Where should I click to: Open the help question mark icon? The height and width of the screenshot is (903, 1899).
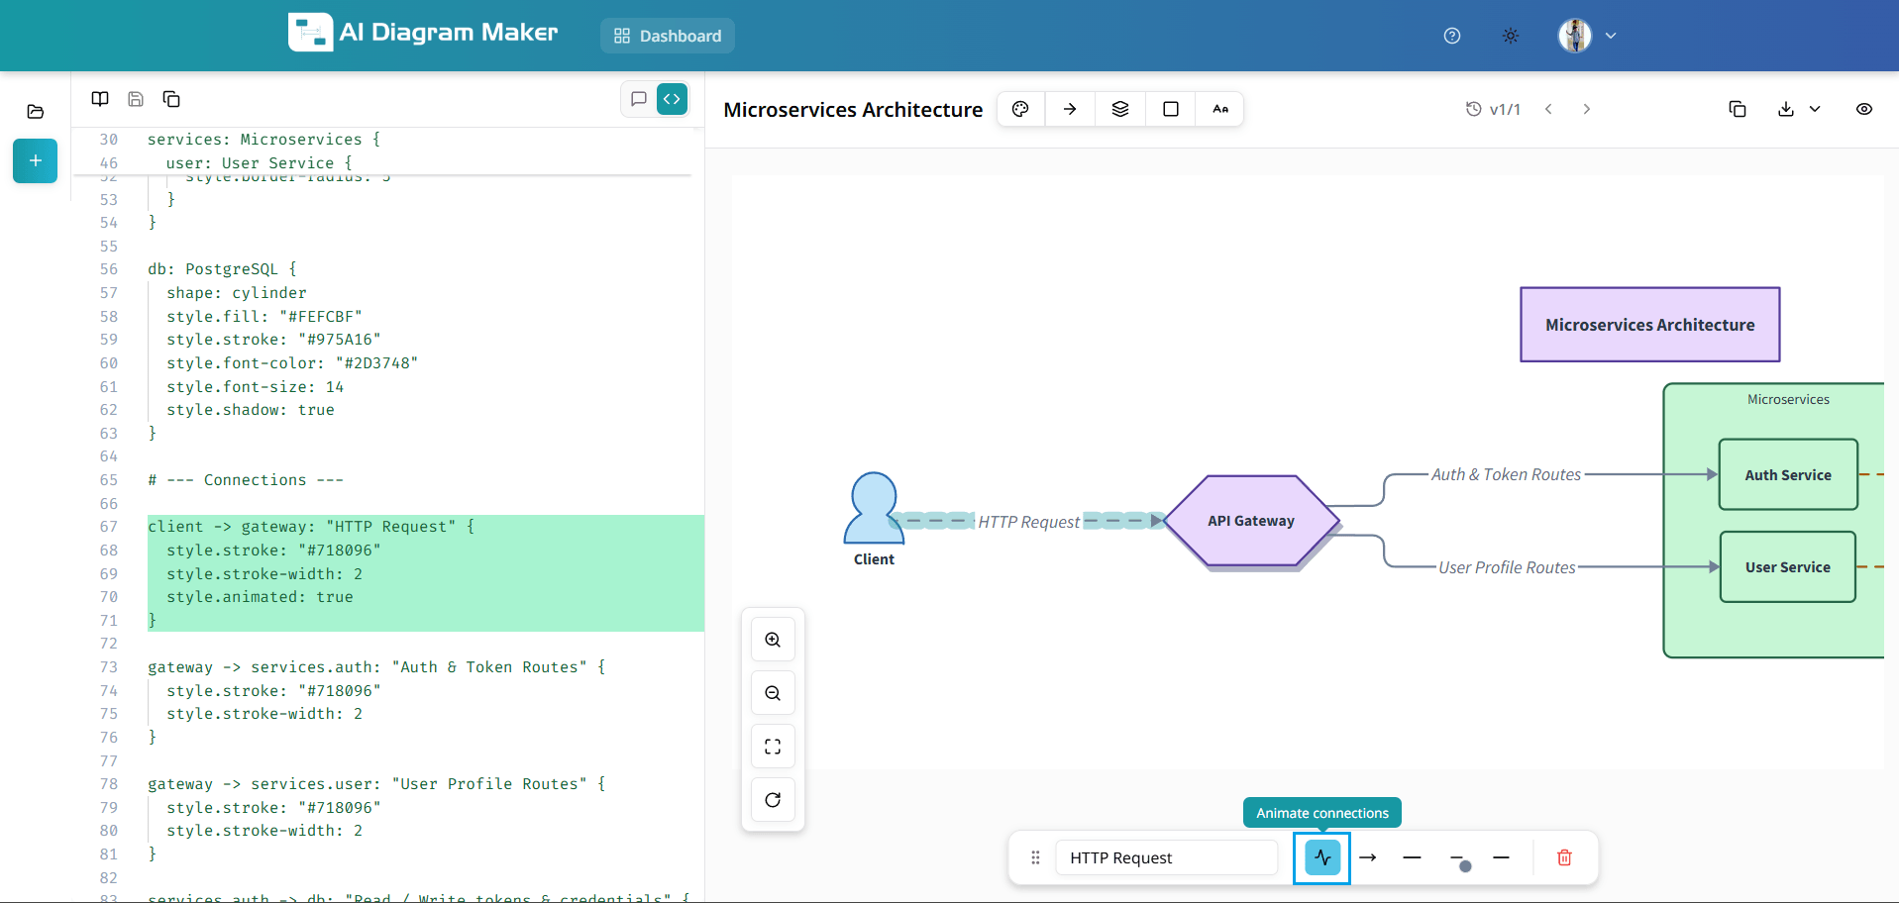click(x=1452, y=36)
